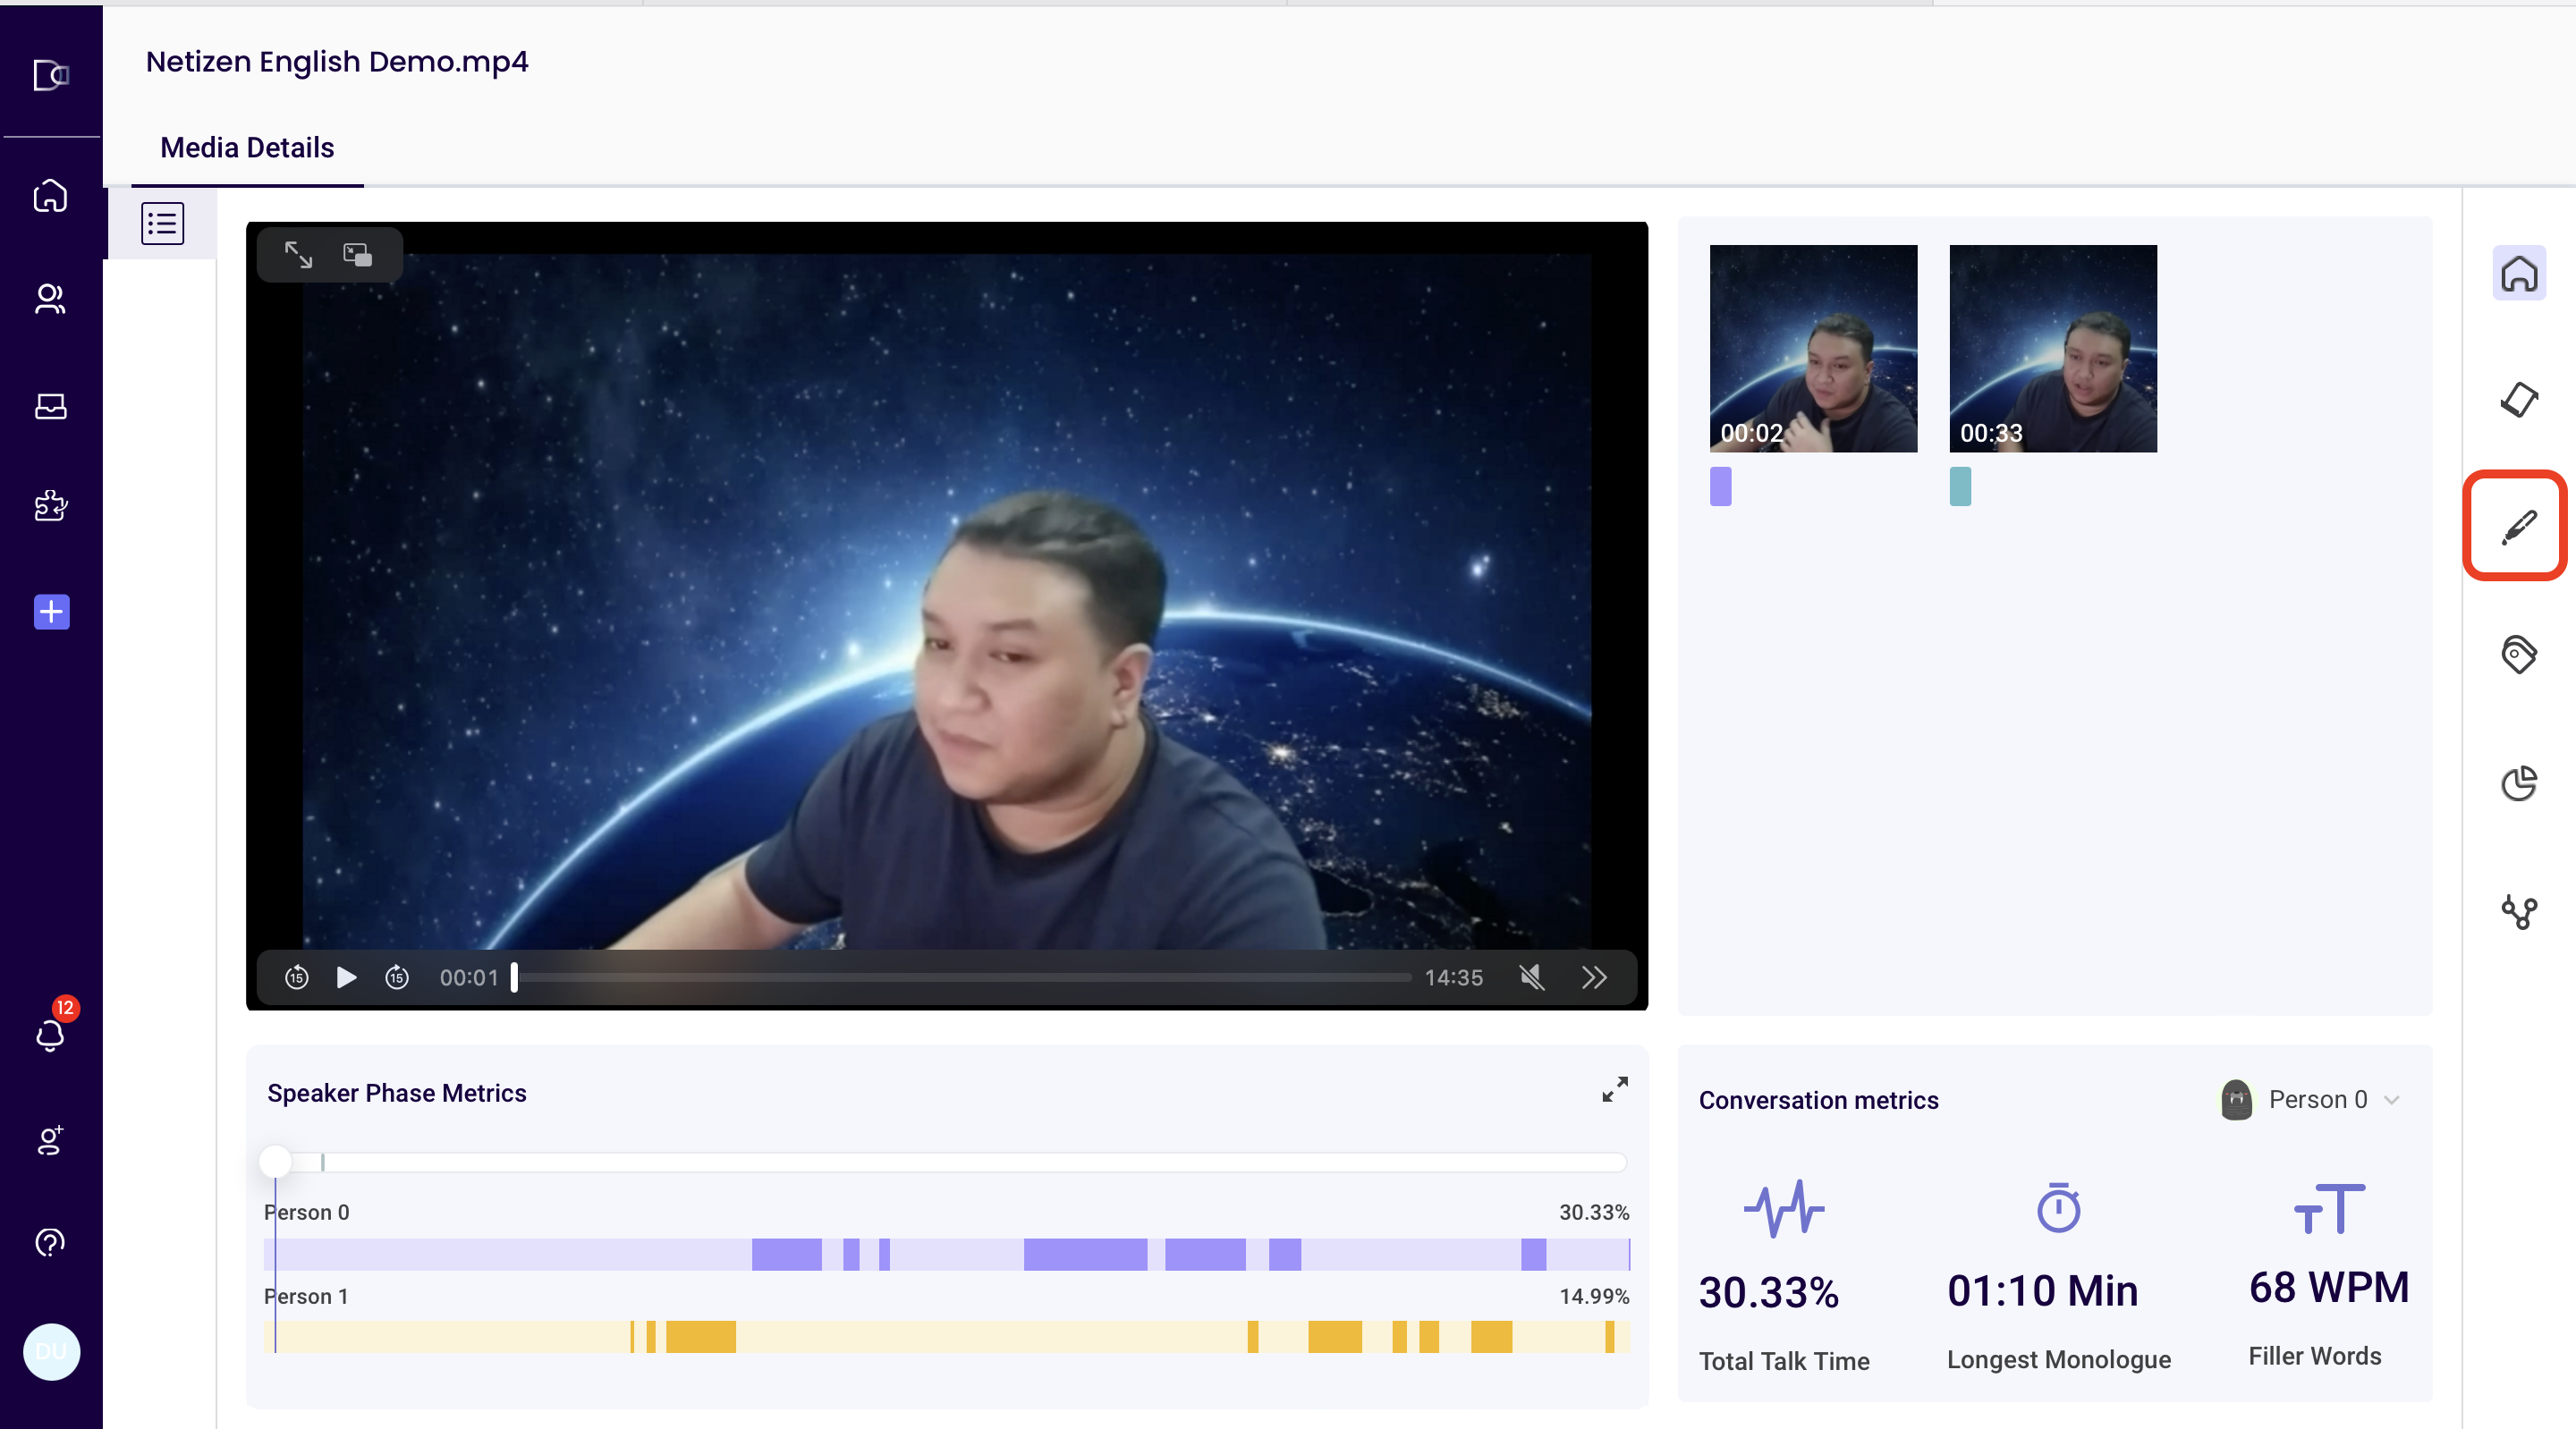Open notifications showing 12 unread alerts
This screenshot has height=1429, width=2576.
coord(50,1036)
